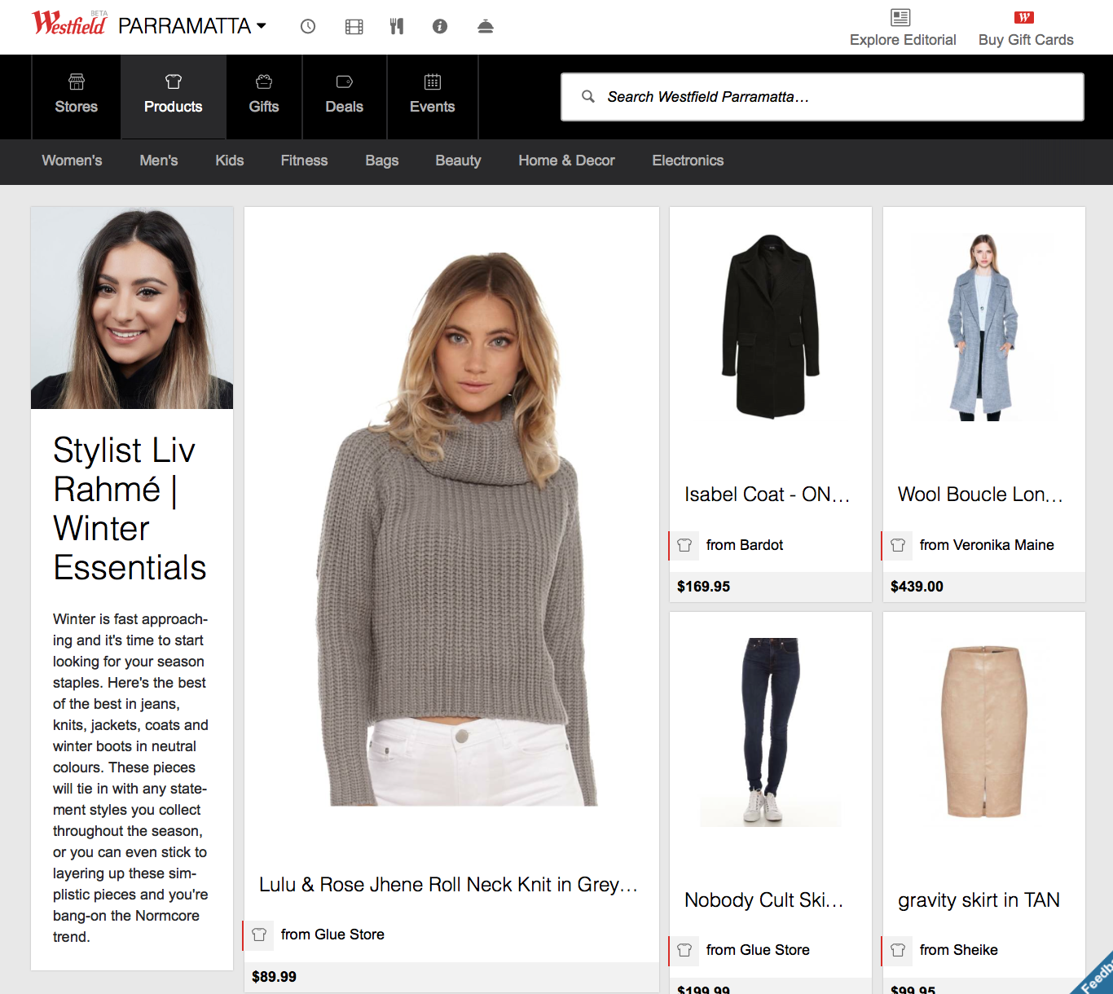Click the $169.95 price
Screen dimensions: 1113x994
point(704,587)
